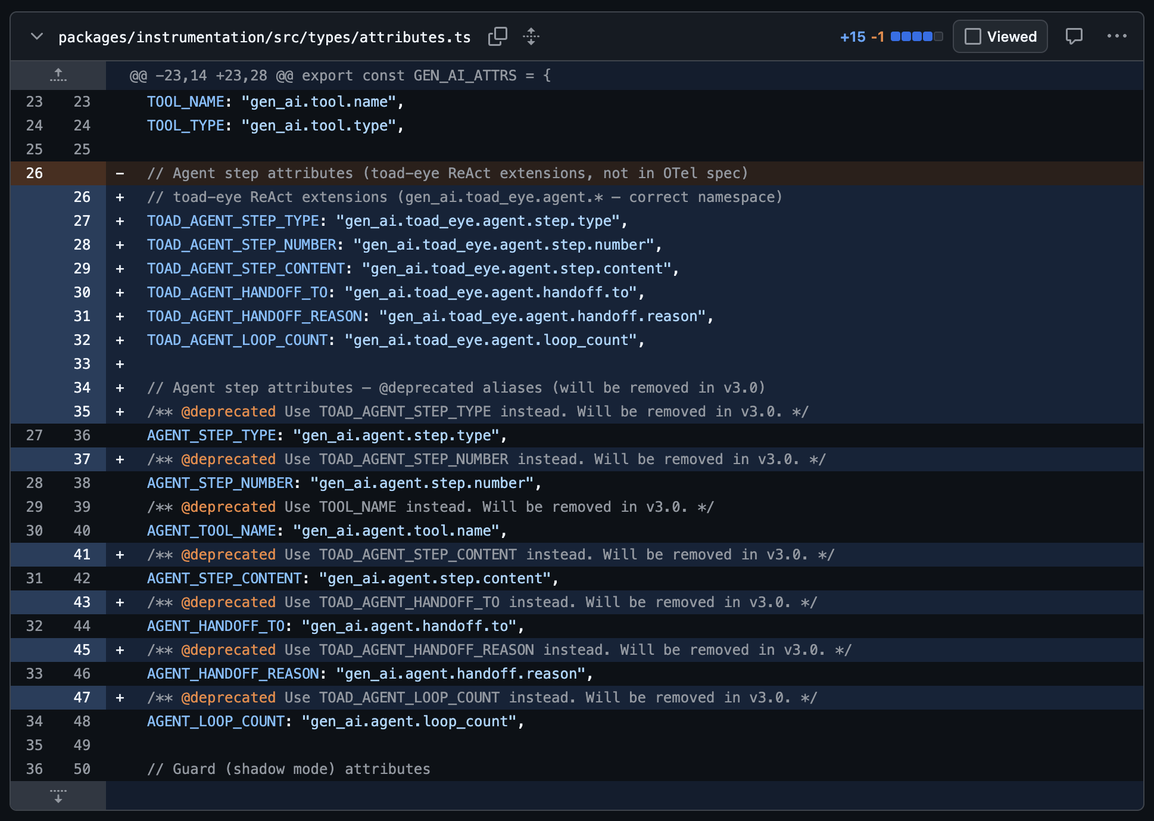1154x821 pixels.
Task: Click the comment bubble icon in the header
Action: click(1074, 36)
